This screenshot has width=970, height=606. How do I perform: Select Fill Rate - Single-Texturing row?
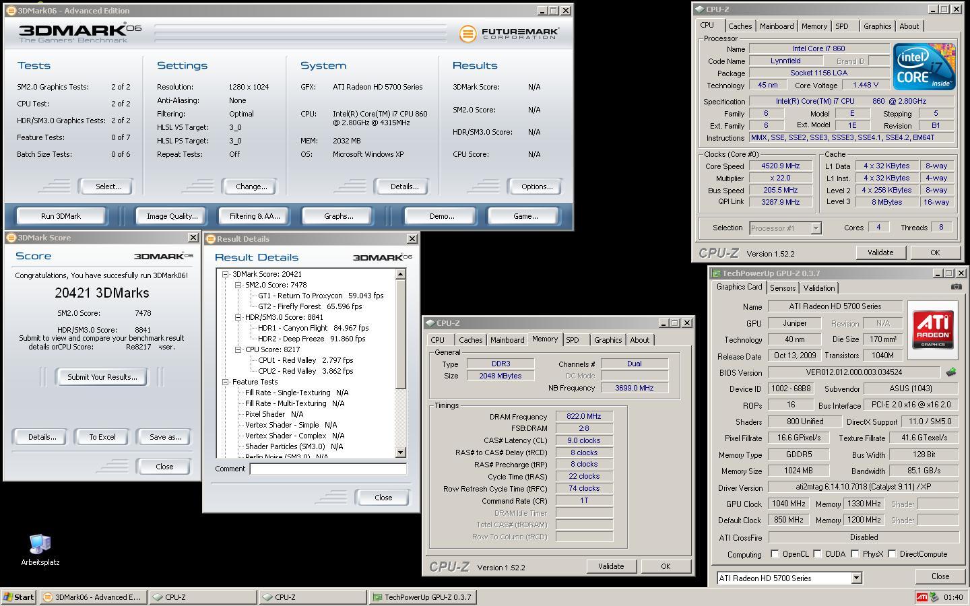(297, 393)
